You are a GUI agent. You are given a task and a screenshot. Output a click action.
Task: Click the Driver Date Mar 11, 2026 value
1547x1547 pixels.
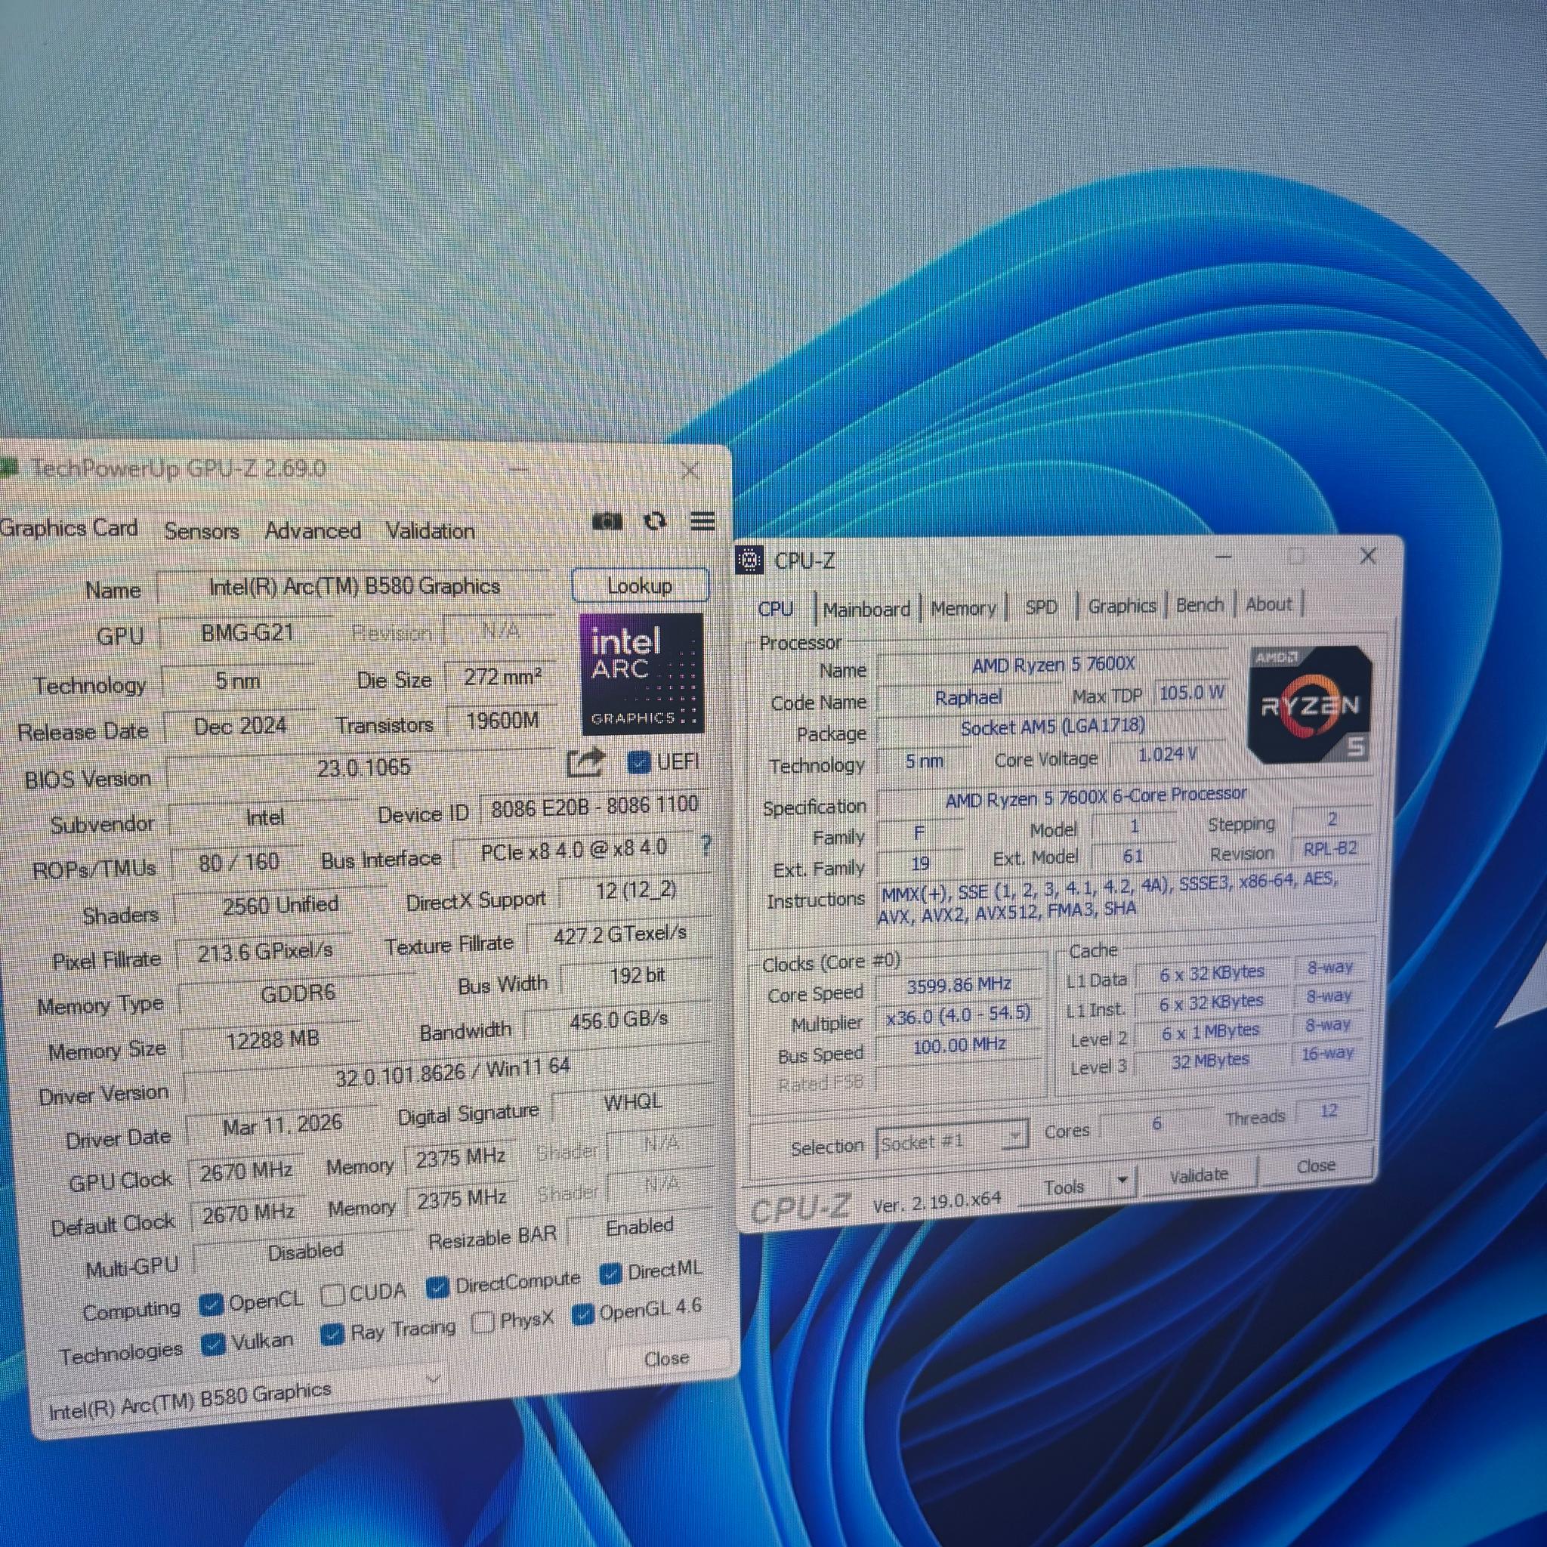coord(282,1125)
